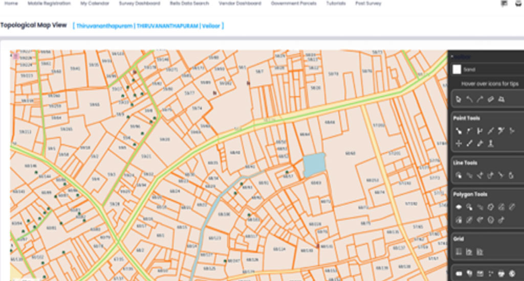Click the undo curved-arrow icon in toolbox
The image size is (524, 281).
tap(469, 99)
